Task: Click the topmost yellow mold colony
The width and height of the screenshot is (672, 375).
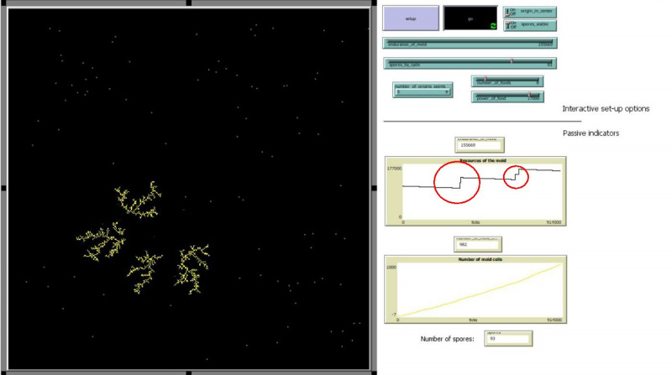Action: pyautogui.click(x=138, y=201)
